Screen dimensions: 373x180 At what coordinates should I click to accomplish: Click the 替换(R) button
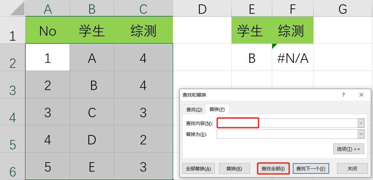point(234,169)
